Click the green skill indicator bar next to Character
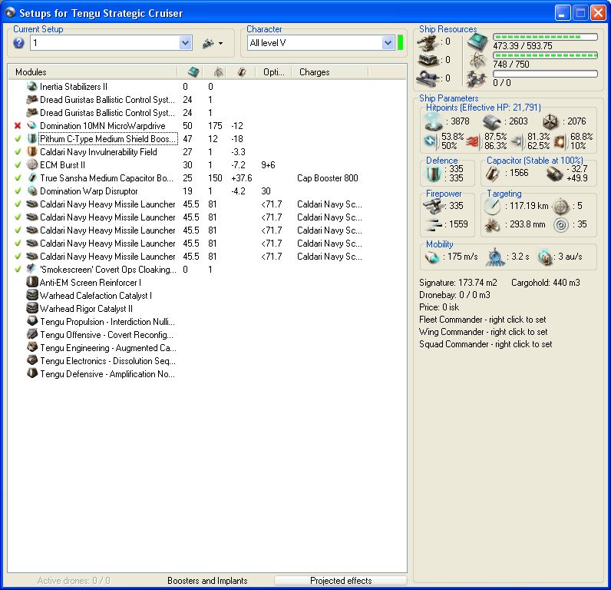Screen dimensions: 611x590 click(x=400, y=42)
